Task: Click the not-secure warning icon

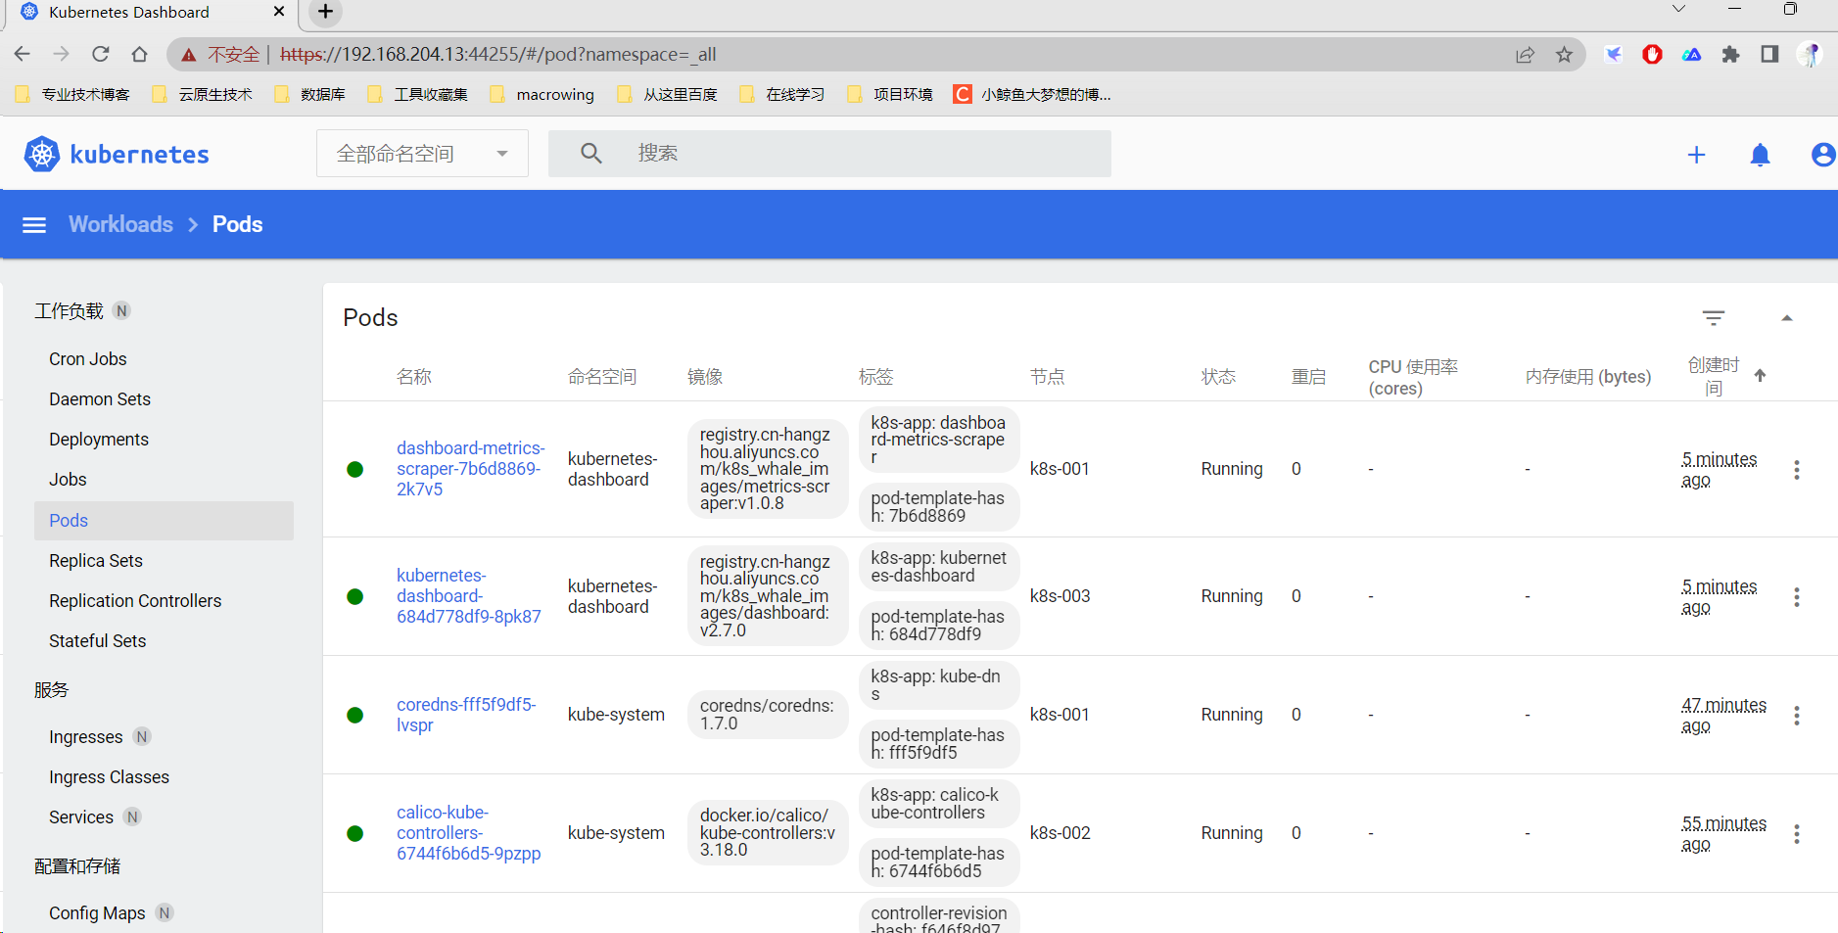Action: [x=188, y=55]
